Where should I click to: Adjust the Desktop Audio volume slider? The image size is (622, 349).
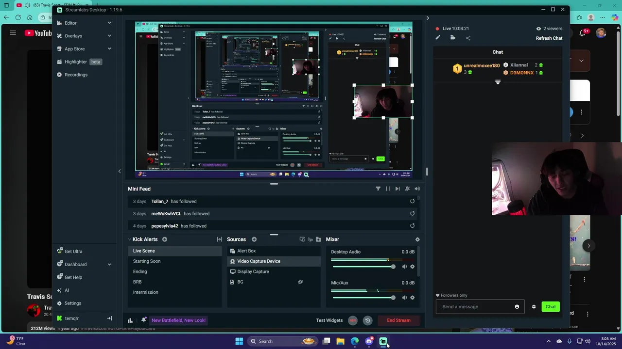363,267
